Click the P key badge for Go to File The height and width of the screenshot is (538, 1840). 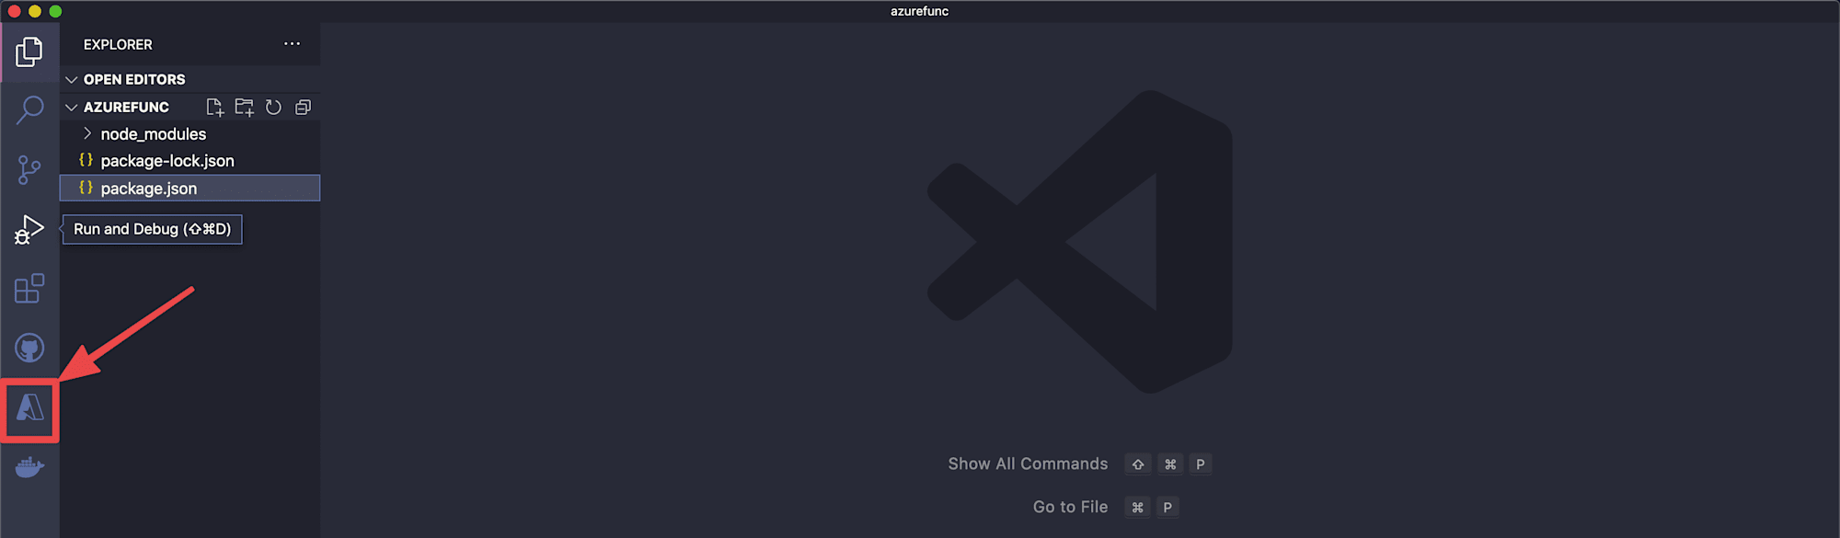pyautogui.click(x=1167, y=508)
